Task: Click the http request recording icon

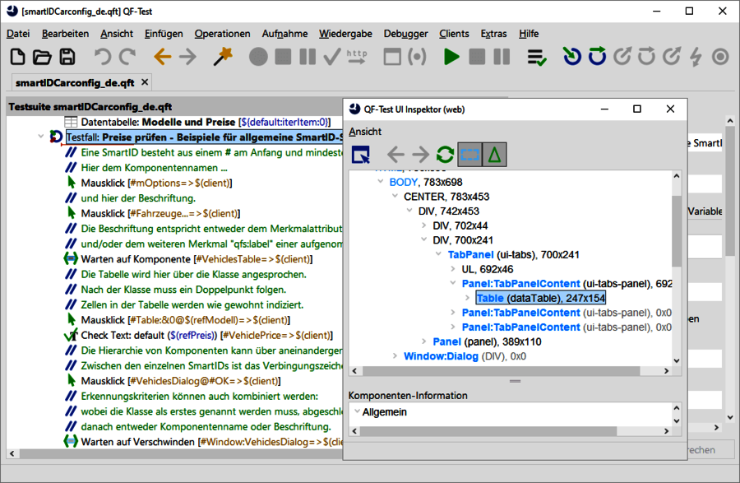Action: tap(357, 57)
